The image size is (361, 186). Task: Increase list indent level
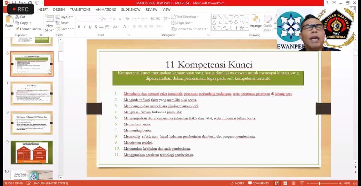tap(158, 19)
